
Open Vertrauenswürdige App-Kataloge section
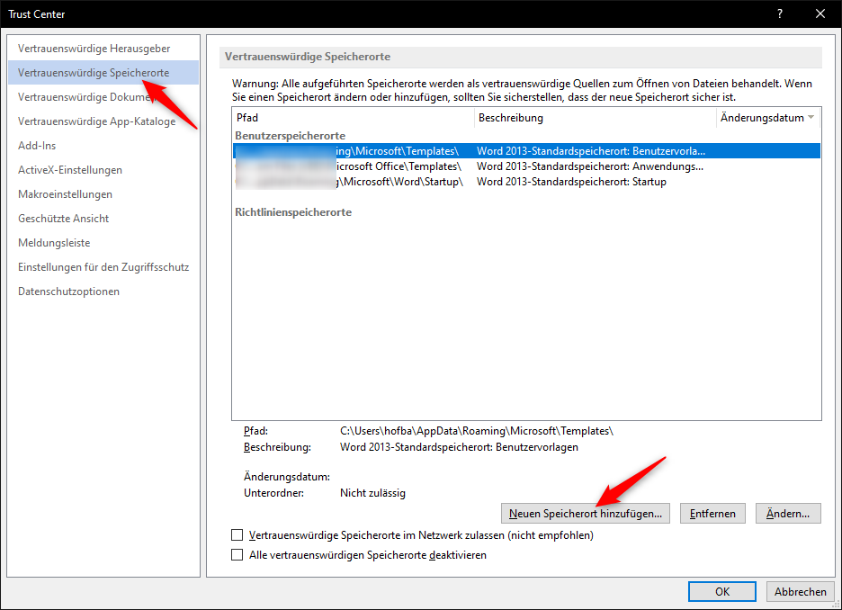point(96,121)
